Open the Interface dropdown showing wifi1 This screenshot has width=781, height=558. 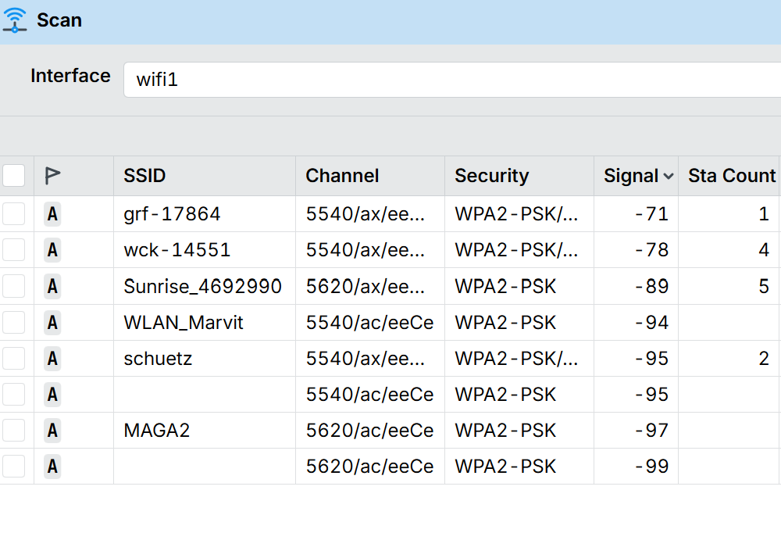pos(451,80)
